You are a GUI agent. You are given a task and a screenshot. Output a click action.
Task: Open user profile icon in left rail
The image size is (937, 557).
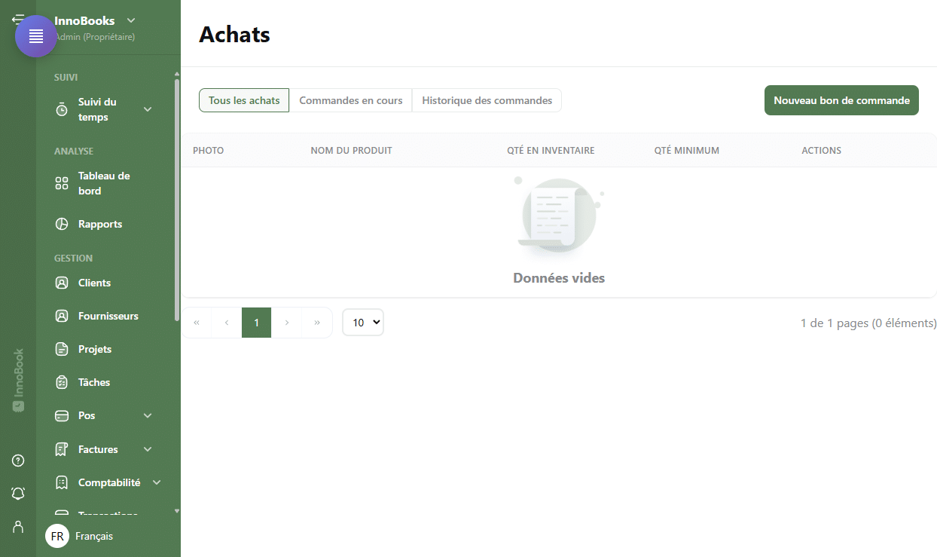coord(18,526)
